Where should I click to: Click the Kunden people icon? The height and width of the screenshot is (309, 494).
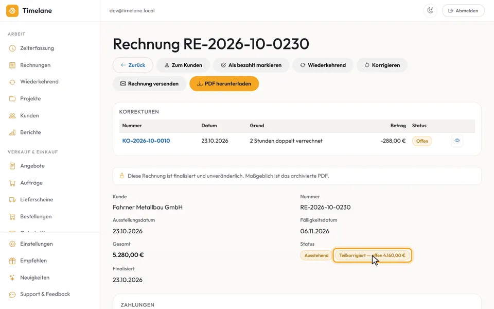pyautogui.click(x=12, y=116)
